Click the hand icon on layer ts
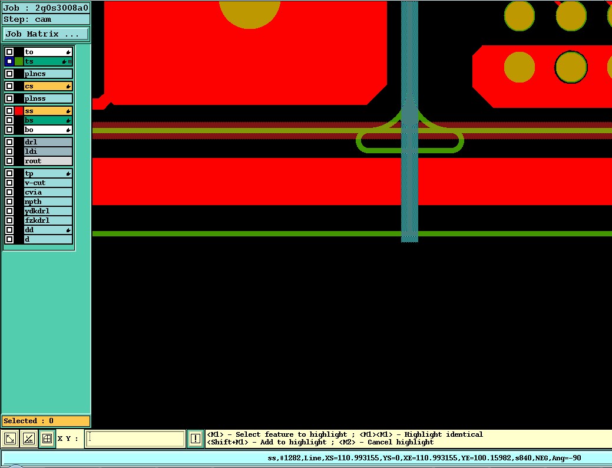 64,62
